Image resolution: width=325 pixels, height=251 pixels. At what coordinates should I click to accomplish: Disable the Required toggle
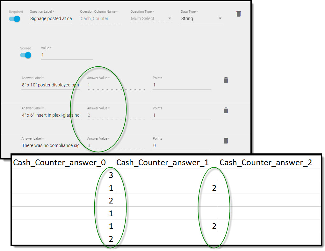[14, 19]
